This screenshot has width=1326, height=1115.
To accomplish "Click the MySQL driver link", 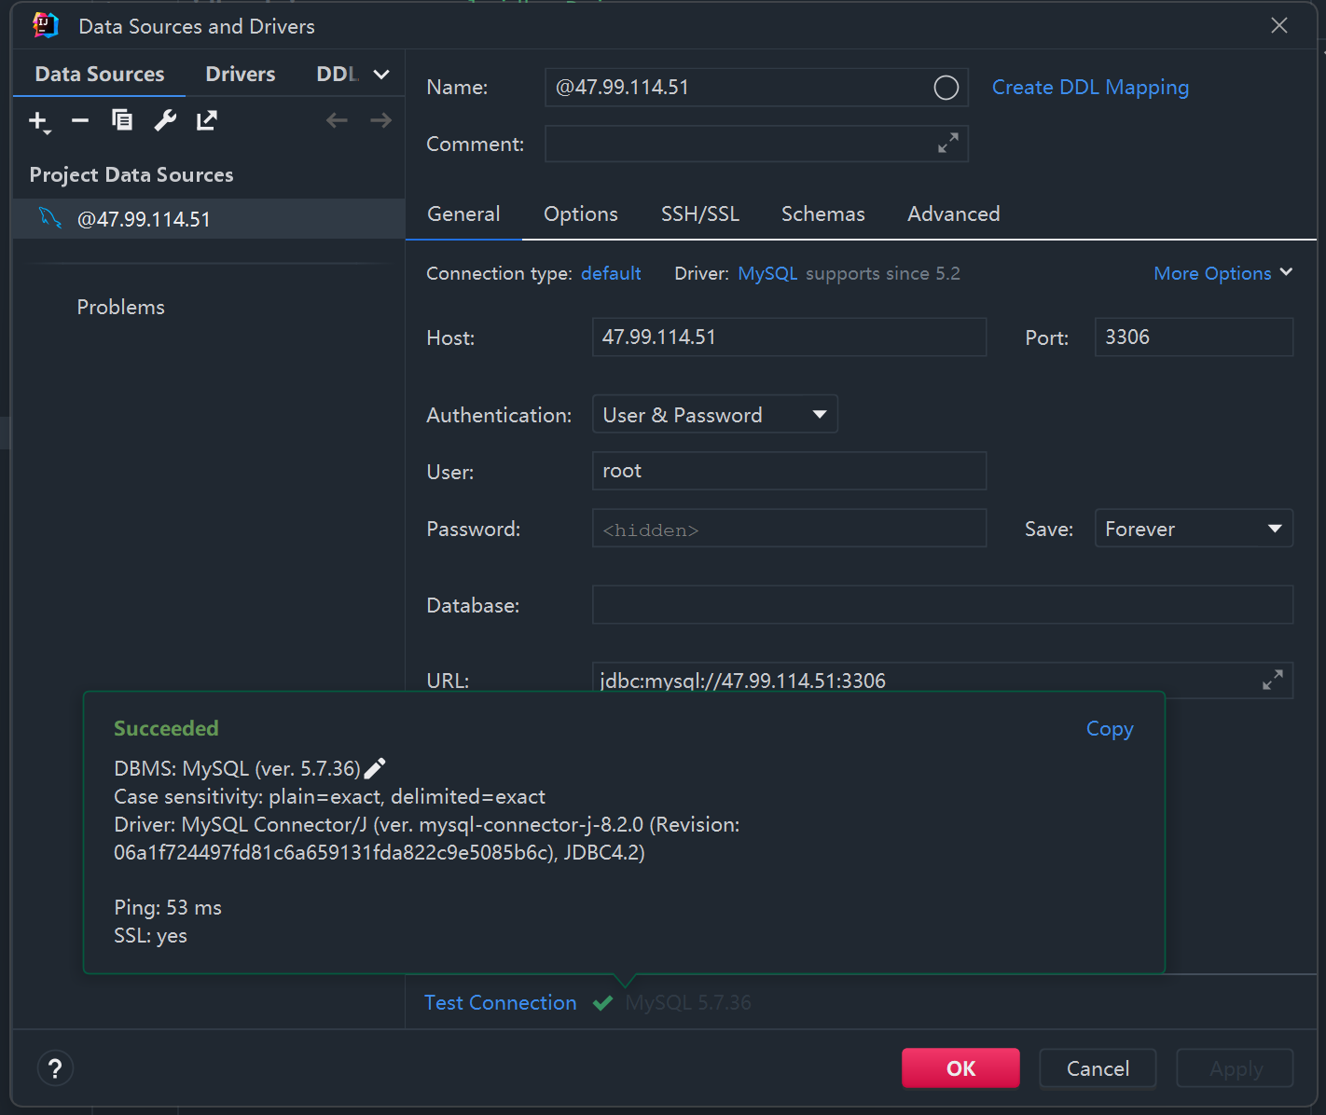I will coord(767,273).
